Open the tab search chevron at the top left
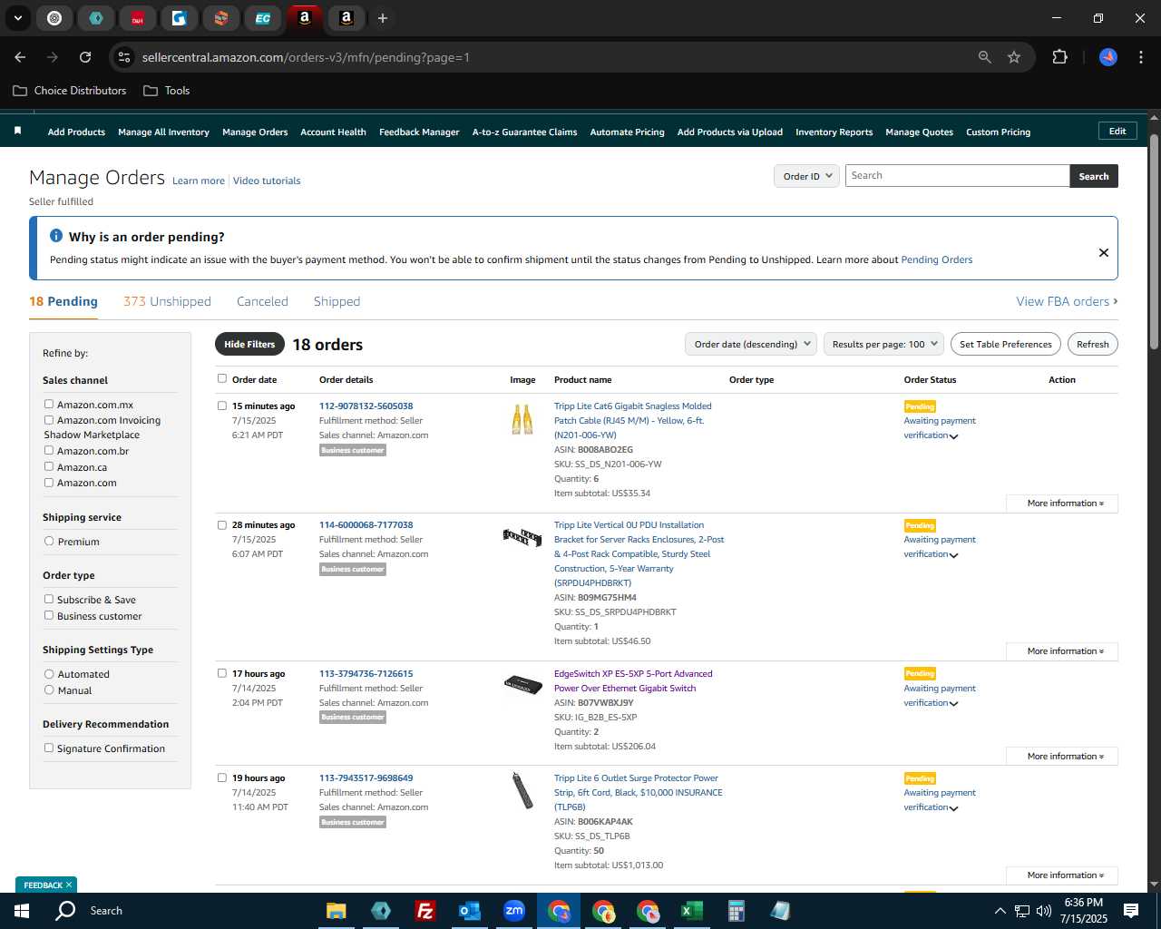The image size is (1161, 929). coord(17,18)
